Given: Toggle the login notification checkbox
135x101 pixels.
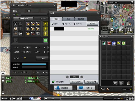Looking at the screenshot, I should [53, 82].
